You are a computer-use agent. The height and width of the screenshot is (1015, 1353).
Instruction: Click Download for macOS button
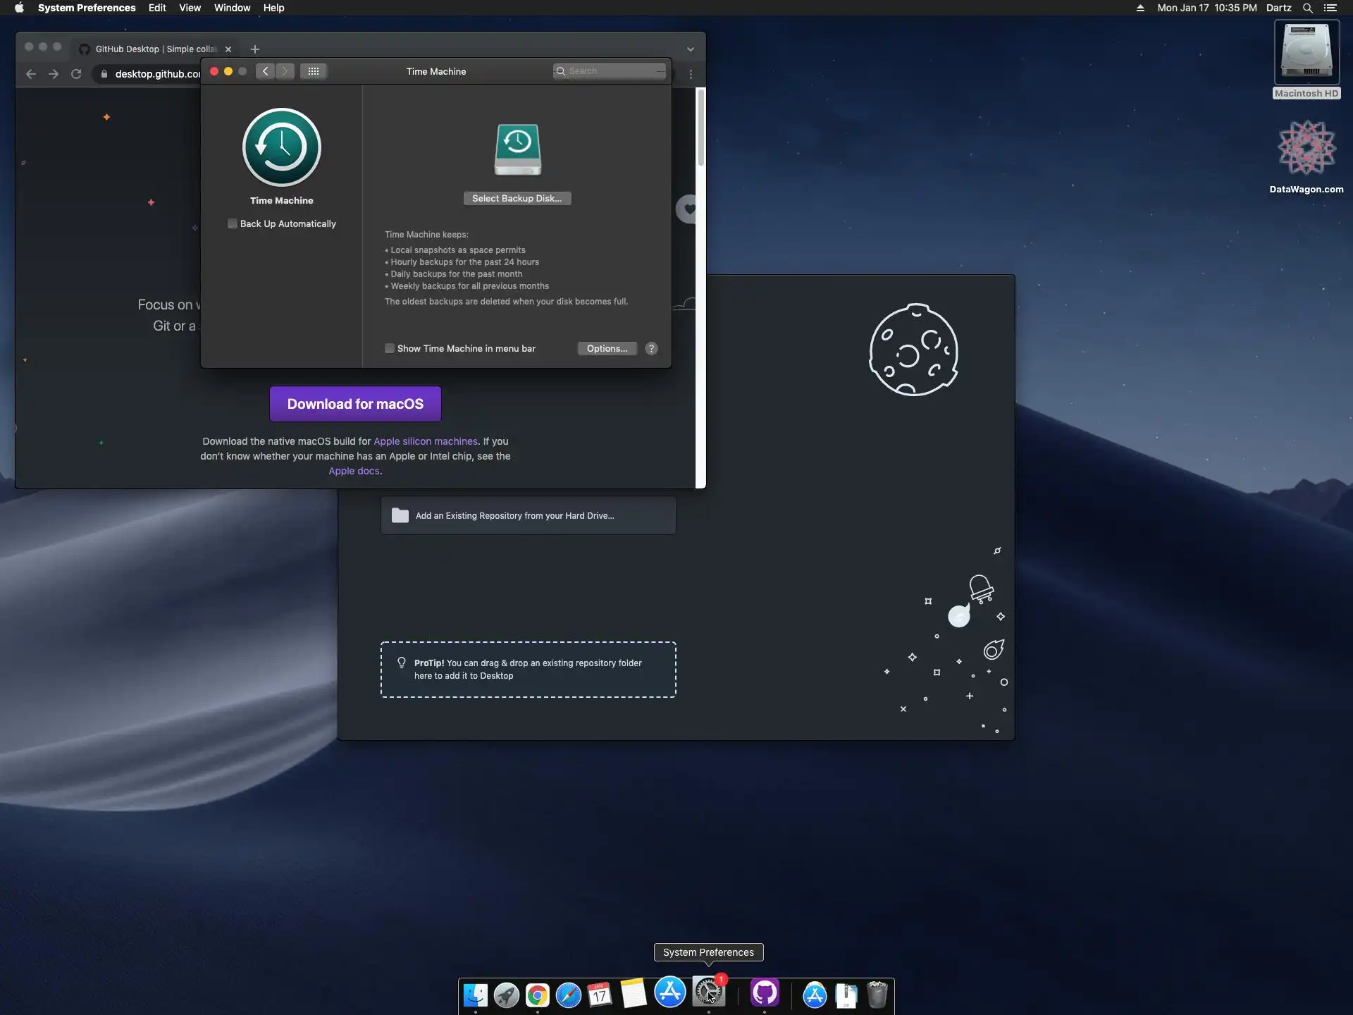(x=355, y=404)
